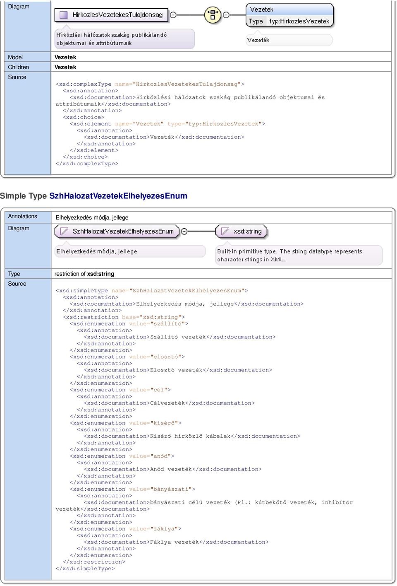Click the 'Vezeték' annotation bubble in diagram

(x=289, y=40)
